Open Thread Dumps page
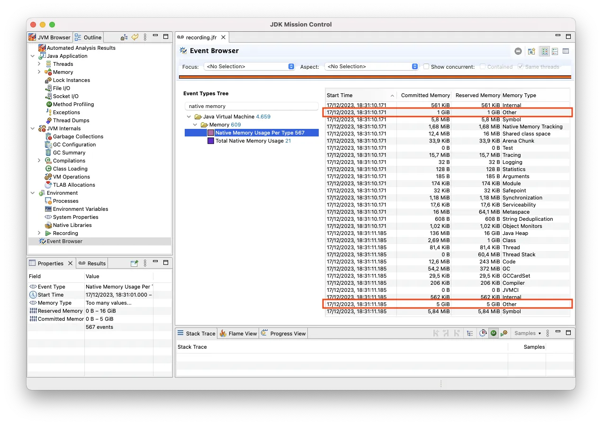 pyautogui.click(x=71, y=120)
